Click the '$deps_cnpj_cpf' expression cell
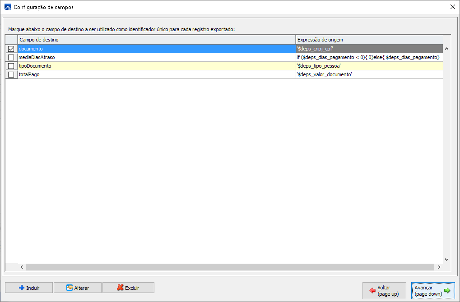The height and width of the screenshot is (302, 460). [369, 49]
